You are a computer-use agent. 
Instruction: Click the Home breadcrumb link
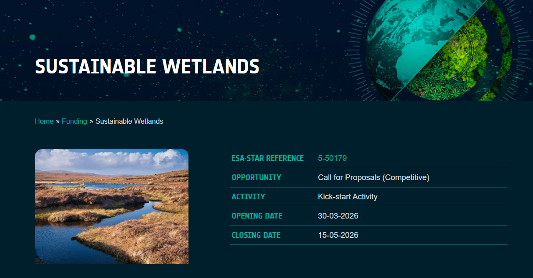[44, 122]
